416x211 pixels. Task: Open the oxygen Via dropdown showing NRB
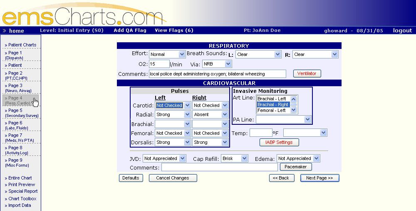[x=217, y=64]
